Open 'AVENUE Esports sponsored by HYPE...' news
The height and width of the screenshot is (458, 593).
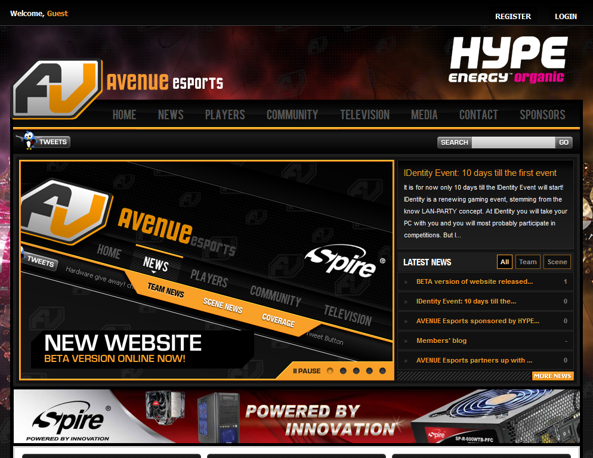point(478,321)
